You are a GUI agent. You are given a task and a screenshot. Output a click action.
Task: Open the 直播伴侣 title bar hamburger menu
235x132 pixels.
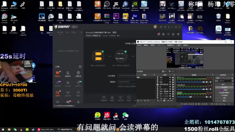(169, 27)
